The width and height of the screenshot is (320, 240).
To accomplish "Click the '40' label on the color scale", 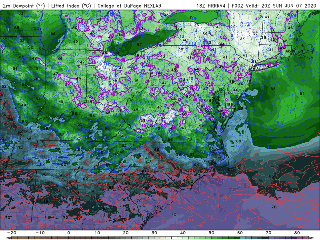I will 183,233.
